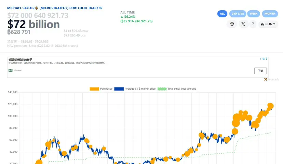Click the green Ad badge icon
This screenshot has height=164, width=283.
click(11, 70)
